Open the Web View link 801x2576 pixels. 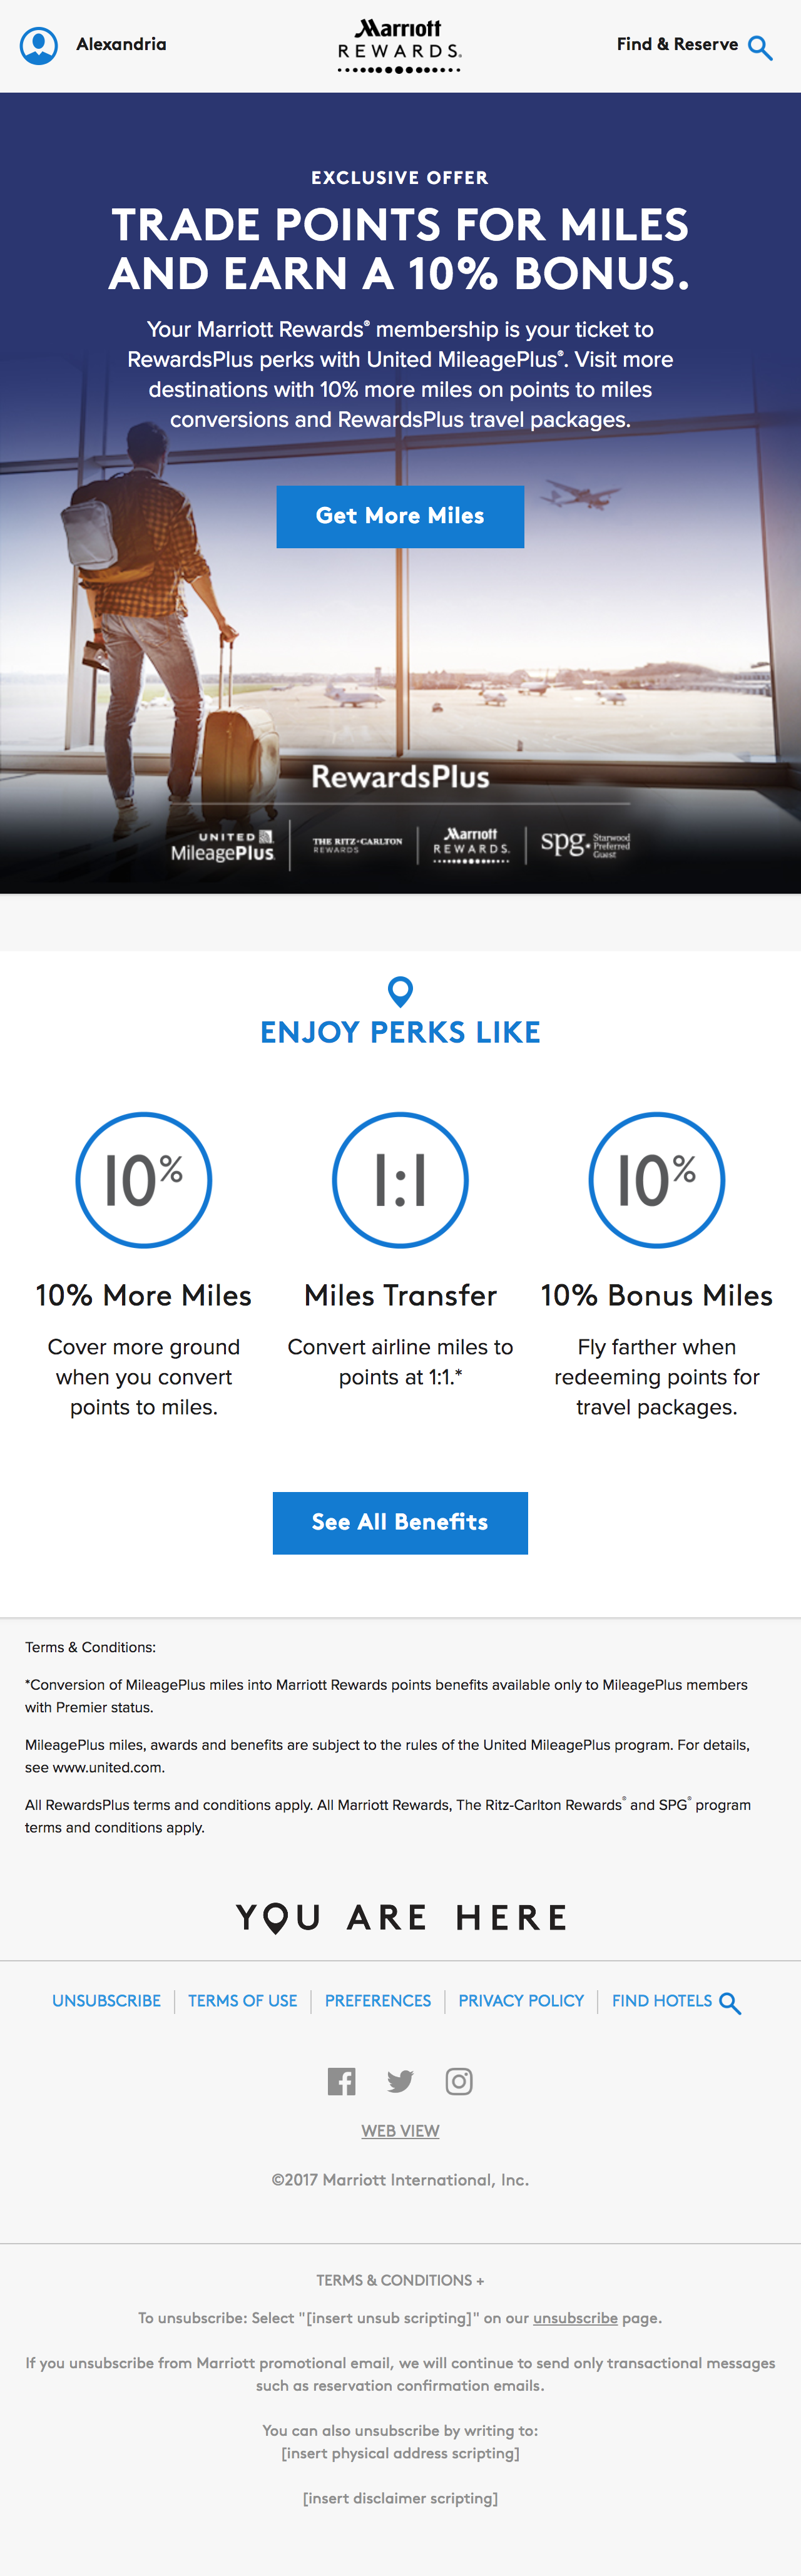point(400,2131)
